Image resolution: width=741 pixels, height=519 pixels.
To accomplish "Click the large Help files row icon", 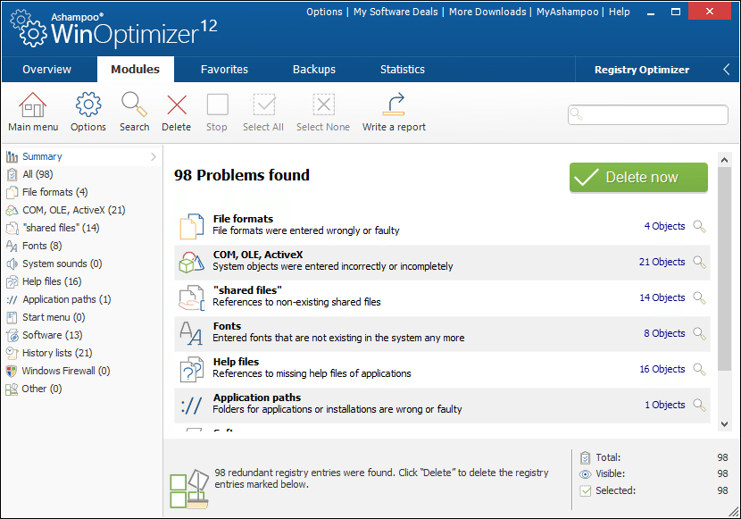I will (x=191, y=369).
